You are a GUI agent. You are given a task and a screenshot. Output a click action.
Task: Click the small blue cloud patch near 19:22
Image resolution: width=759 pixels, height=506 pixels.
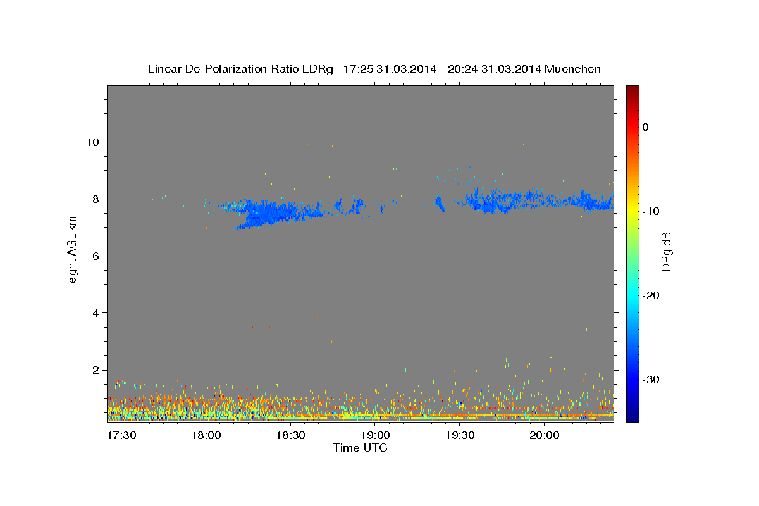pyautogui.click(x=439, y=204)
